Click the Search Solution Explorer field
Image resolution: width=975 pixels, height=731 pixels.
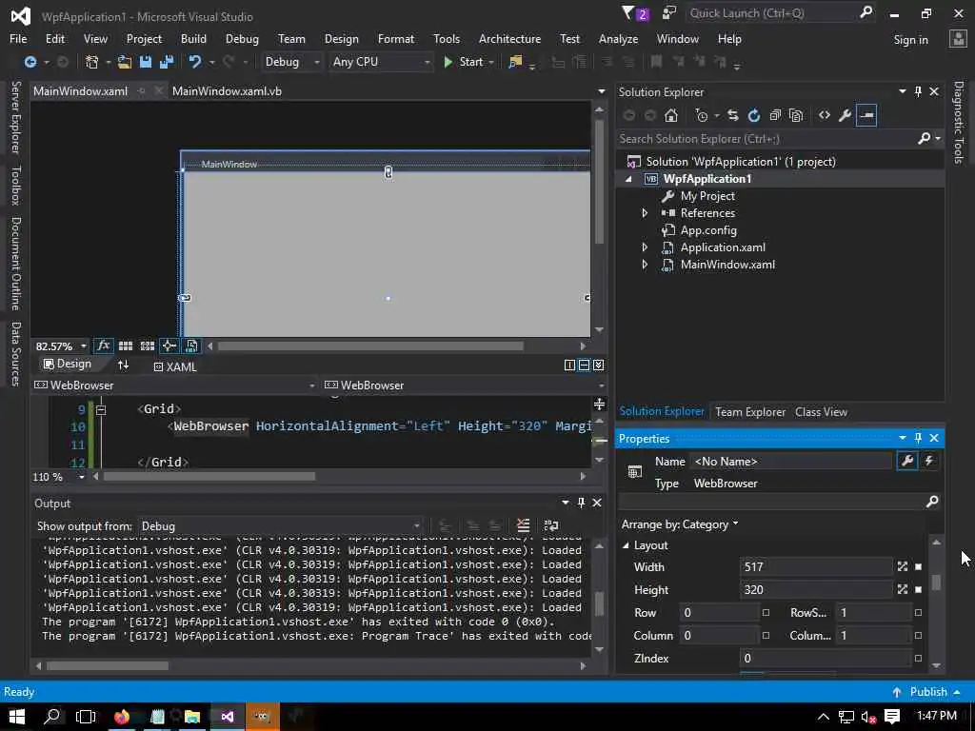point(766,139)
